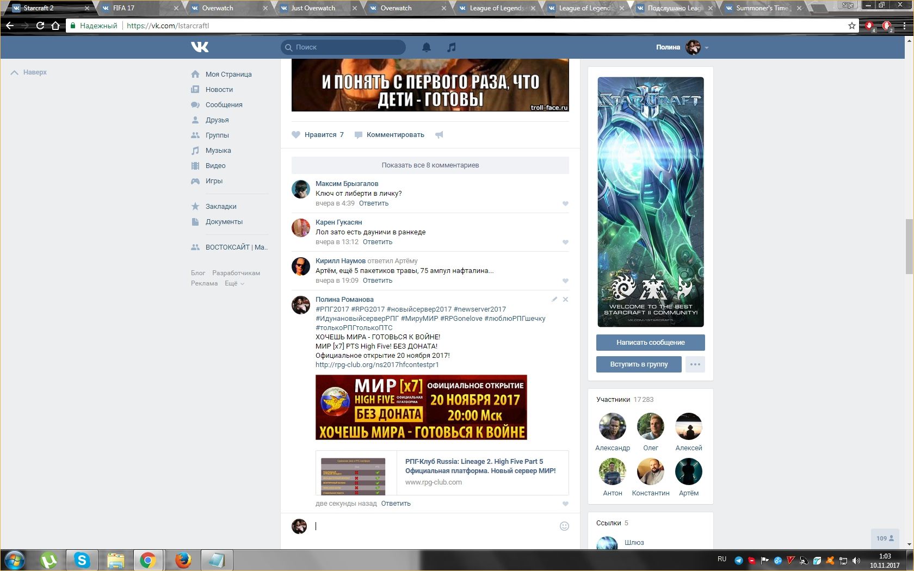The height and width of the screenshot is (571, 914).
Task: Click the page vertical scrollbar thumb
Action: click(909, 246)
